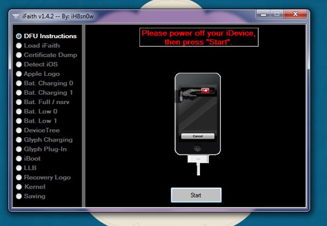This screenshot has height=226, width=327.
Task: Choose the Saving radio option
Action: tap(19, 196)
